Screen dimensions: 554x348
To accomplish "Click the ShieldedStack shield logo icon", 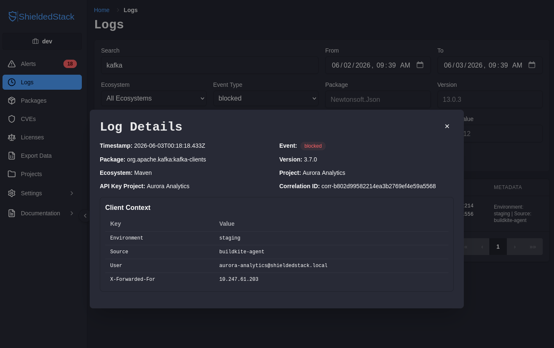I will (13, 17).
